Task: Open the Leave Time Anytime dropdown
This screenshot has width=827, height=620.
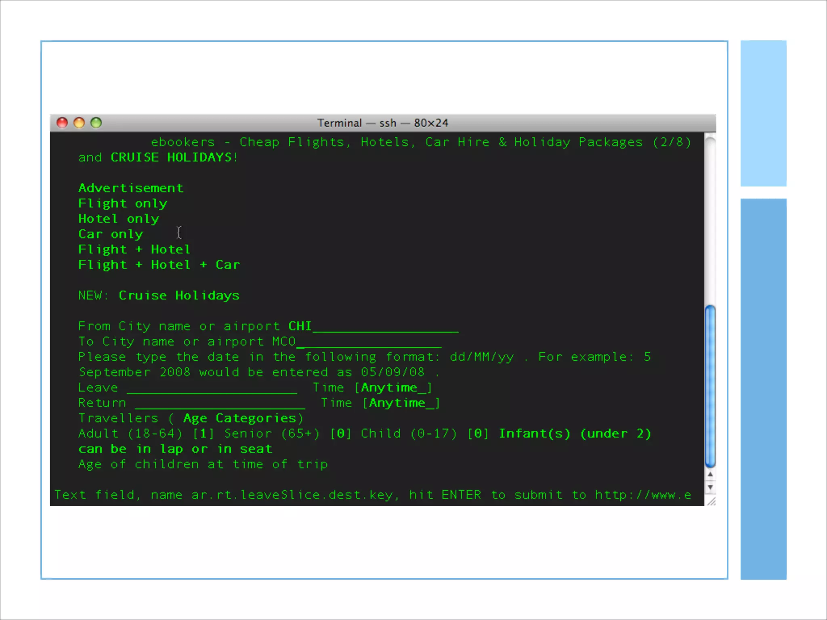Action: (393, 388)
